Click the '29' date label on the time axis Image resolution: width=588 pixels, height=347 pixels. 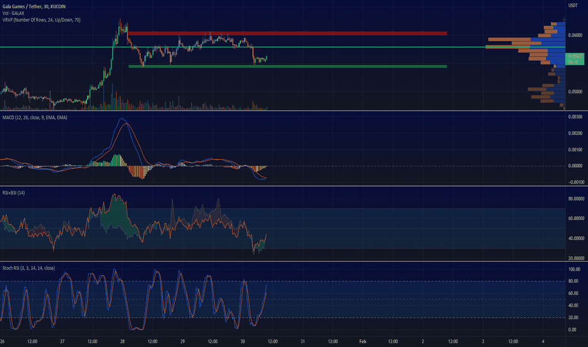click(x=182, y=341)
